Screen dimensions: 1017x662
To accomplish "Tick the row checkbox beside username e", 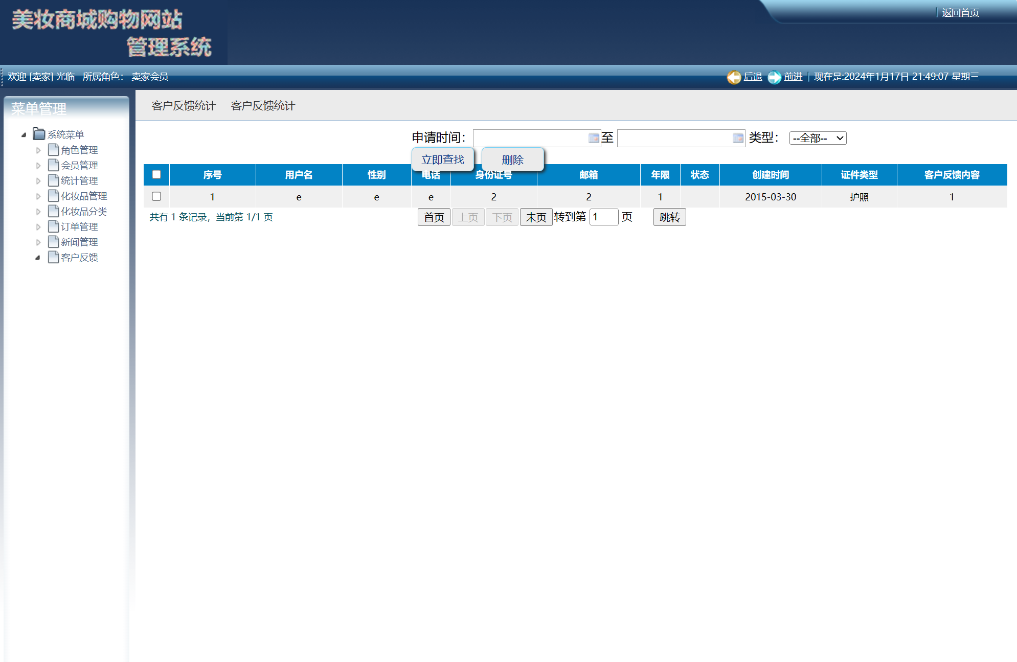I will click(x=156, y=196).
